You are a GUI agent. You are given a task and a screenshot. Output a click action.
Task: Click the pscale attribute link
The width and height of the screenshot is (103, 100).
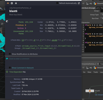[55, 40]
